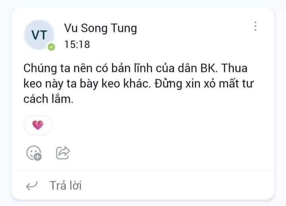This screenshot has width=286, height=206.
Task: Open Vu Song Tung's profile name
Action: 100,28
